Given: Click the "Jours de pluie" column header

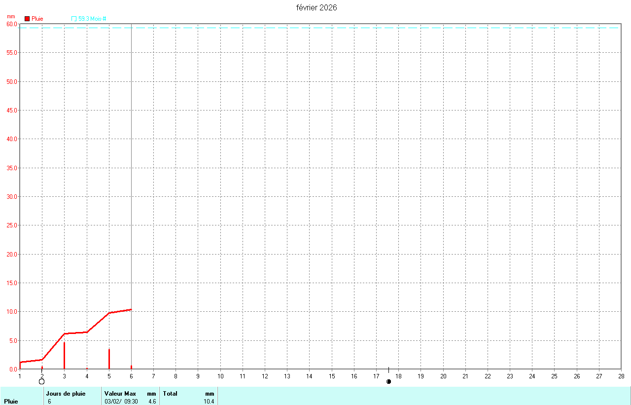Looking at the screenshot, I should (x=66, y=394).
